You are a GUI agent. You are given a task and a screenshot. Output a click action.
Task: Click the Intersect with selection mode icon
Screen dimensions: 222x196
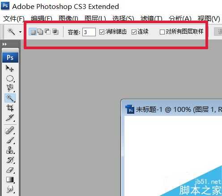click(55, 32)
